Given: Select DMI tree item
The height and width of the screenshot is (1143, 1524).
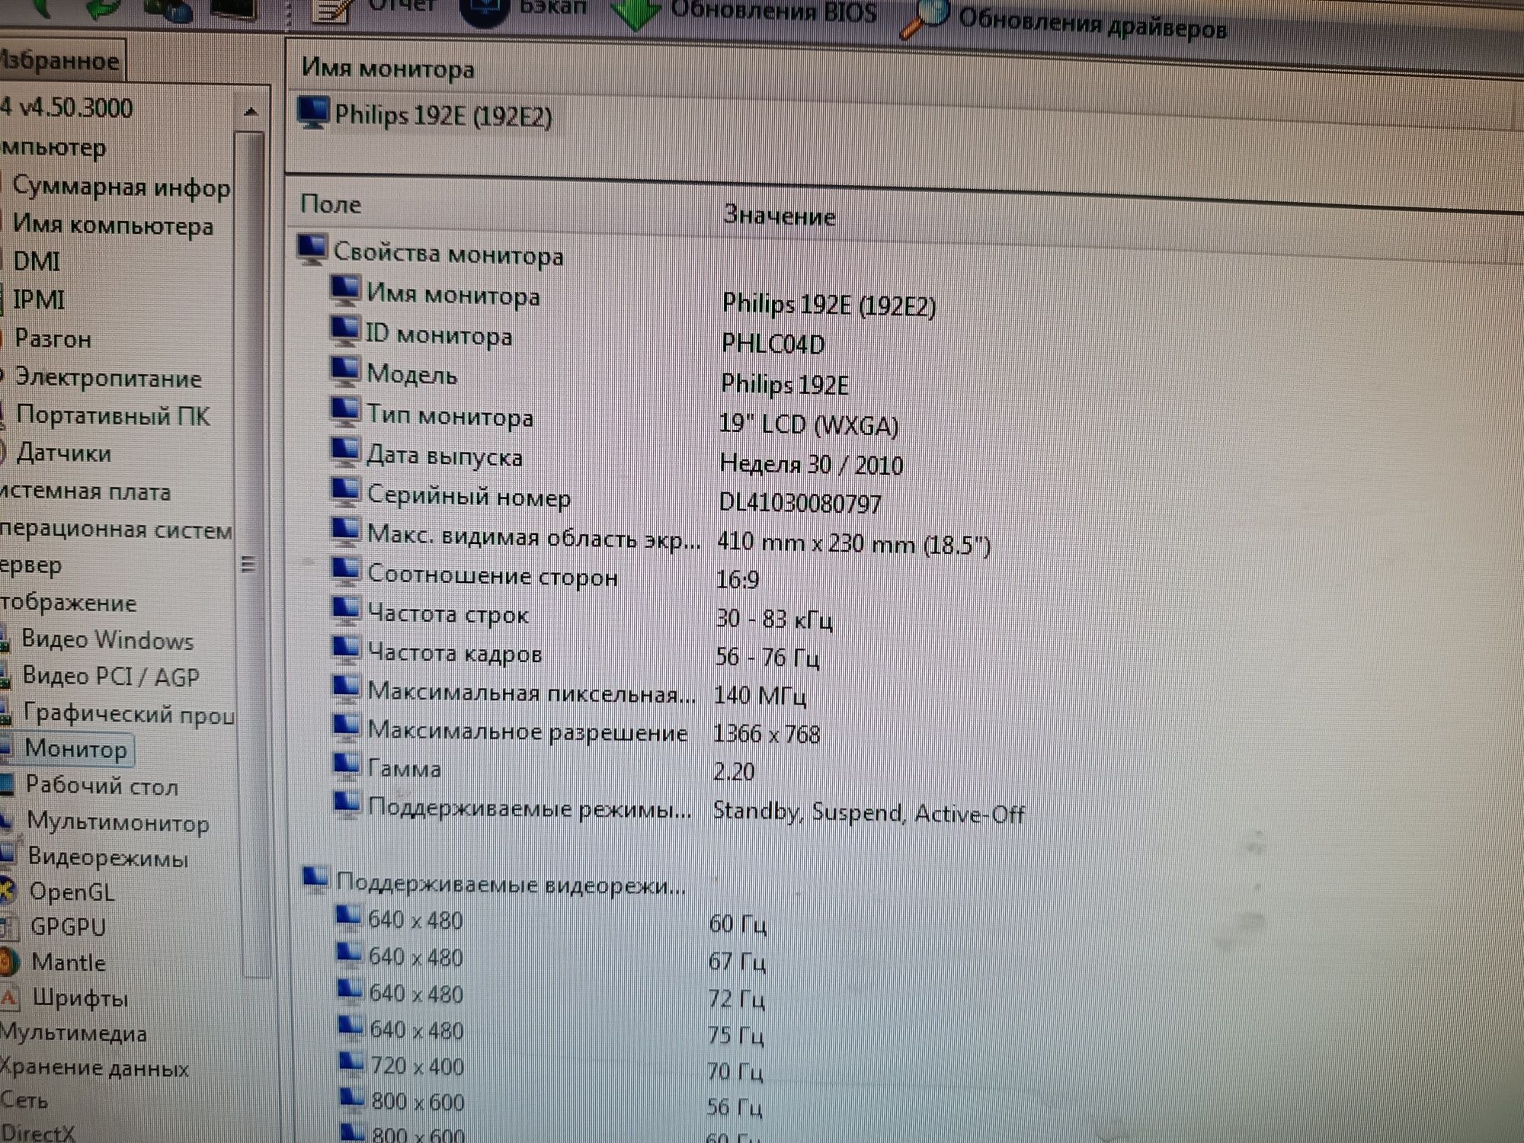Looking at the screenshot, I should [37, 261].
